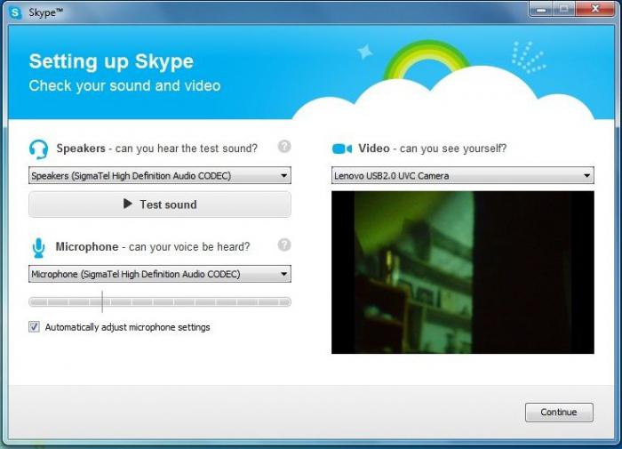Open help for Microphone section
This screenshot has height=449, width=622.
pyautogui.click(x=284, y=245)
